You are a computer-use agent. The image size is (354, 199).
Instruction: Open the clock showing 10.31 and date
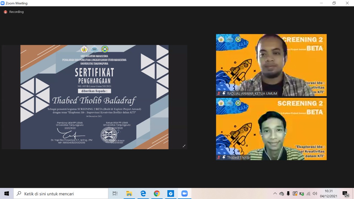(329, 194)
